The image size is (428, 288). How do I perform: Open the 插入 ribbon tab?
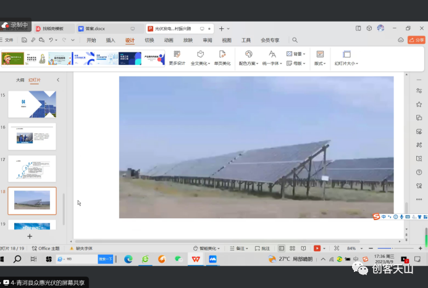coord(111,40)
